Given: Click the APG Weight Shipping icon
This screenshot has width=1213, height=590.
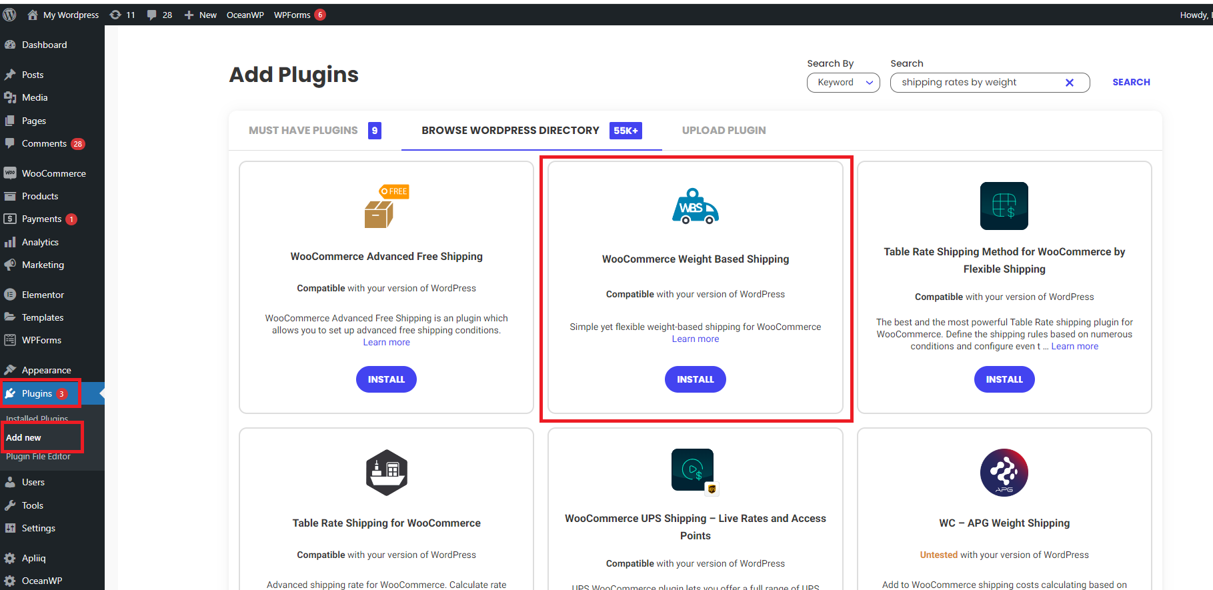Looking at the screenshot, I should click(x=1004, y=473).
